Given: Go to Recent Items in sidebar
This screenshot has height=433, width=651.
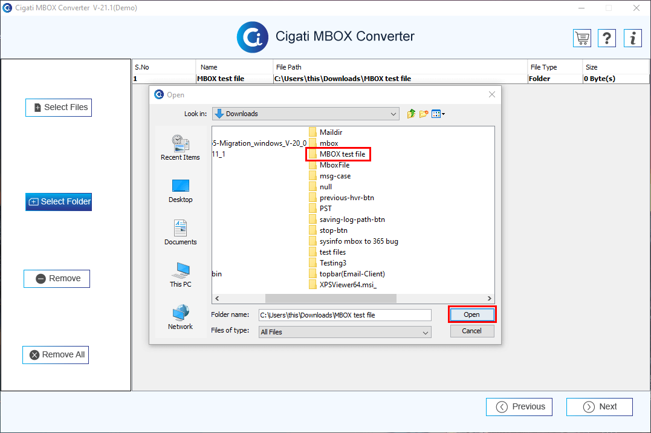Looking at the screenshot, I should (x=180, y=148).
